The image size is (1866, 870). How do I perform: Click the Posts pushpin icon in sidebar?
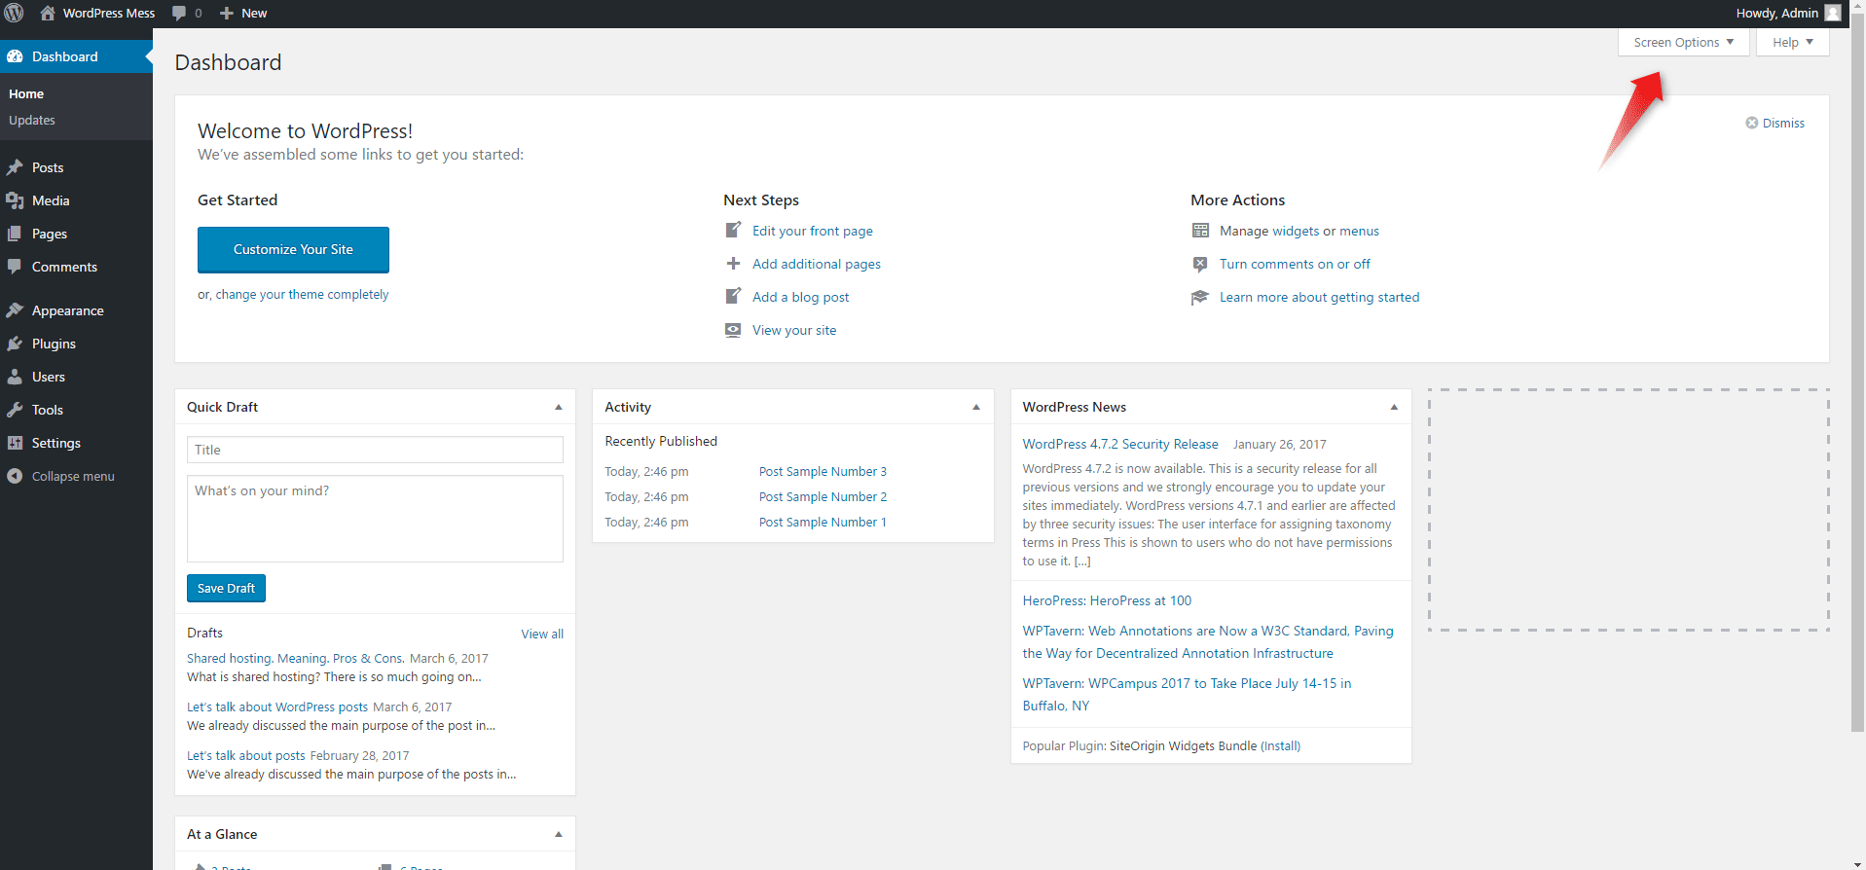coord(15,167)
